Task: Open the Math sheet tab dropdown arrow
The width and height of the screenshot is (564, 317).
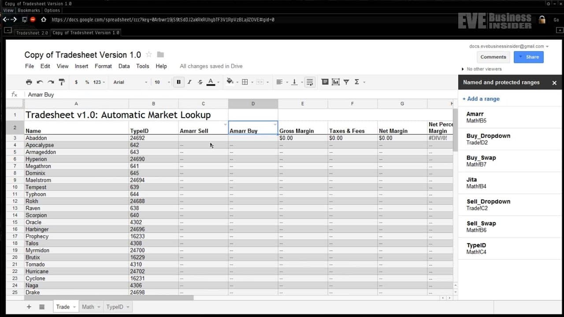Action: (x=99, y=307)
